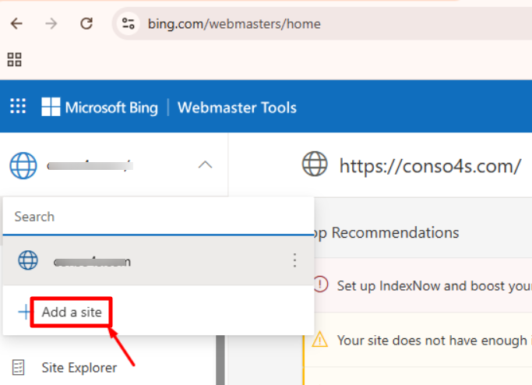Click the plus icon next to Add a site
Image resolution: width=532 pixels, height=385 pixels.
[25, 313]
